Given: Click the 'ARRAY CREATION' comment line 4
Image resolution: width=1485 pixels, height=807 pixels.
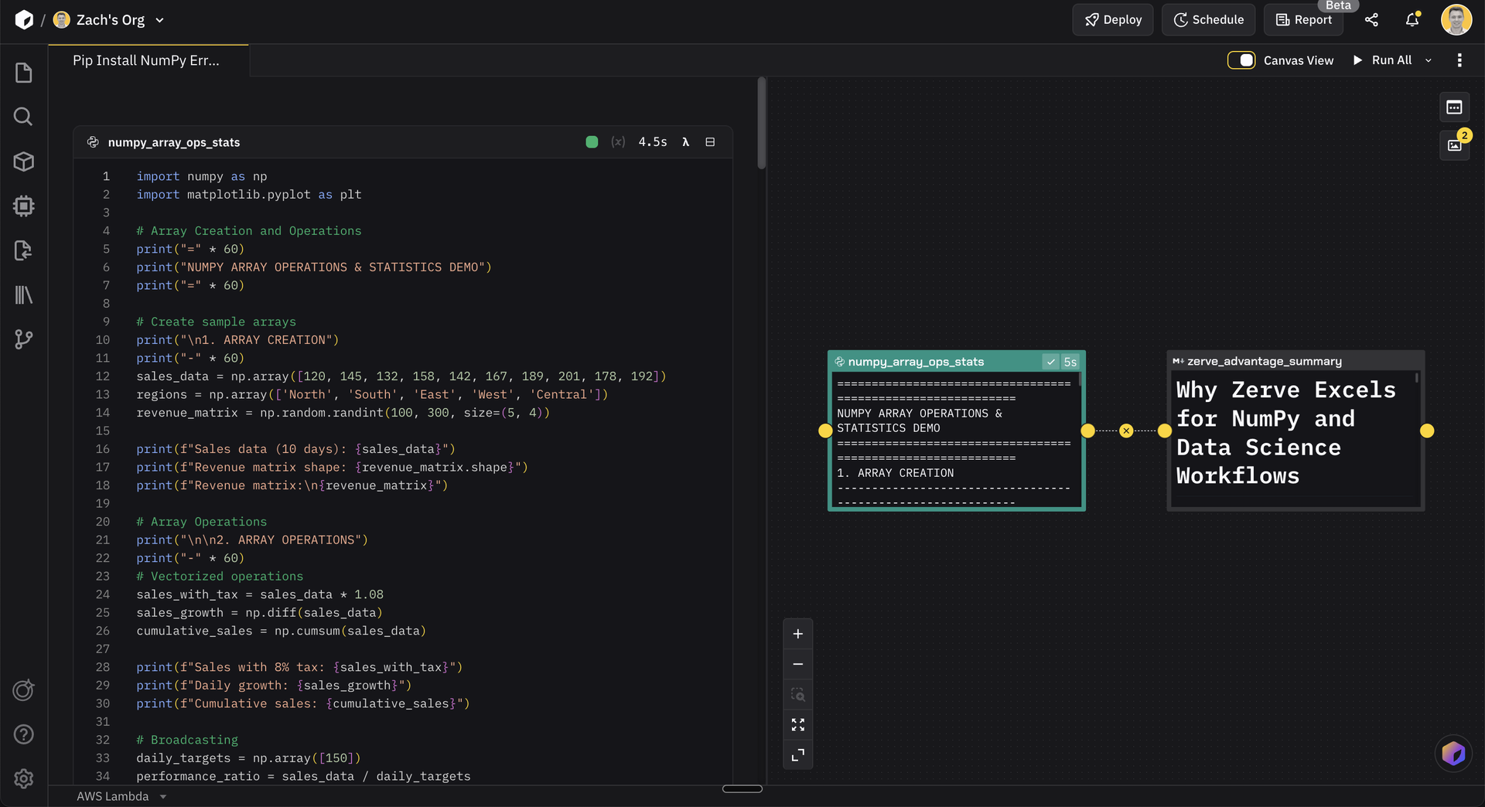Looking at the screenshot, I should coord(249,231).
